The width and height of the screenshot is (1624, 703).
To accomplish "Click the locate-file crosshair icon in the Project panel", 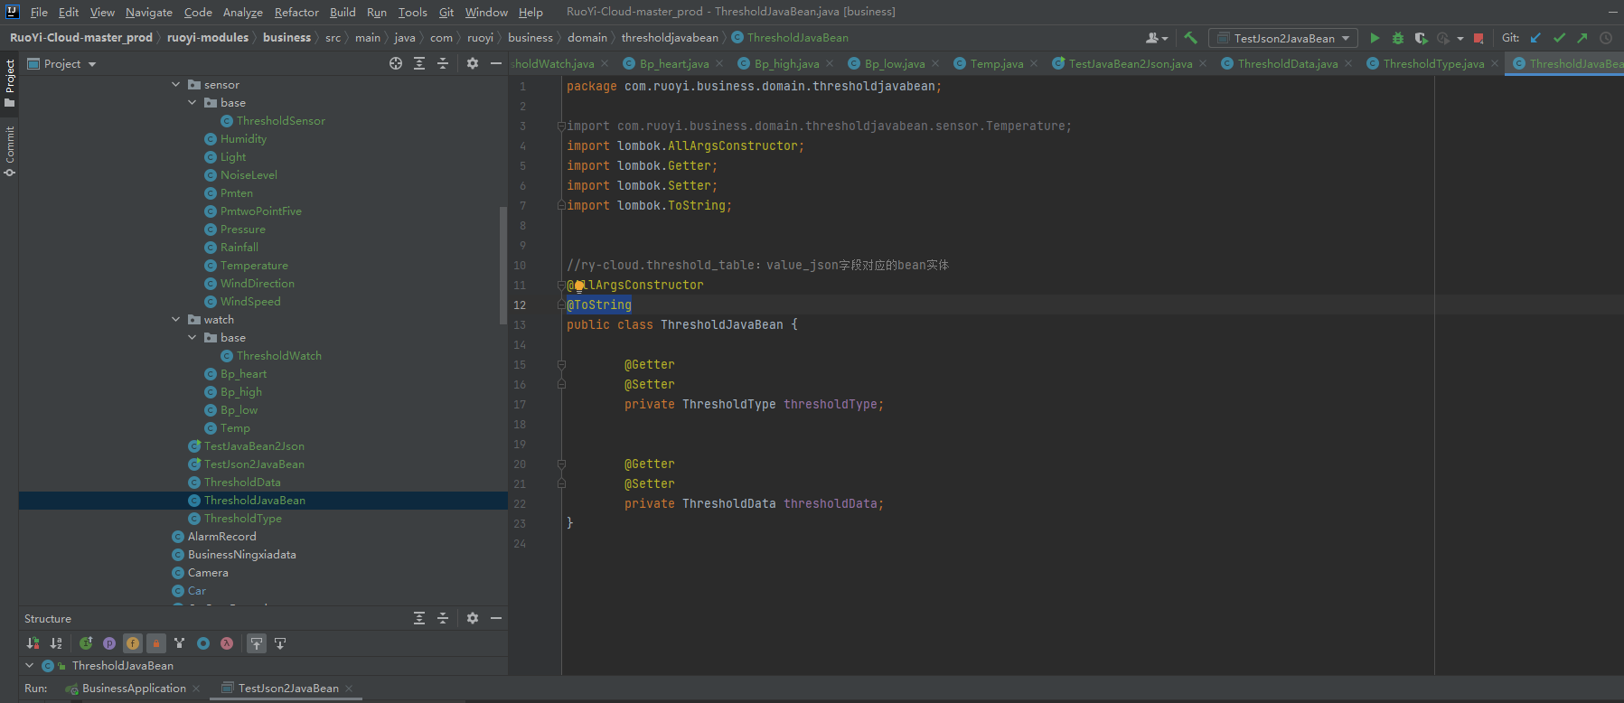I will pyautogui.click(x=395, y=63).
